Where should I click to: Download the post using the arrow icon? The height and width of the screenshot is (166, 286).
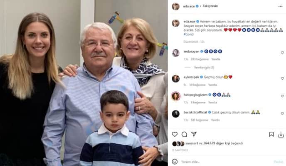click(x=281, y=134)
